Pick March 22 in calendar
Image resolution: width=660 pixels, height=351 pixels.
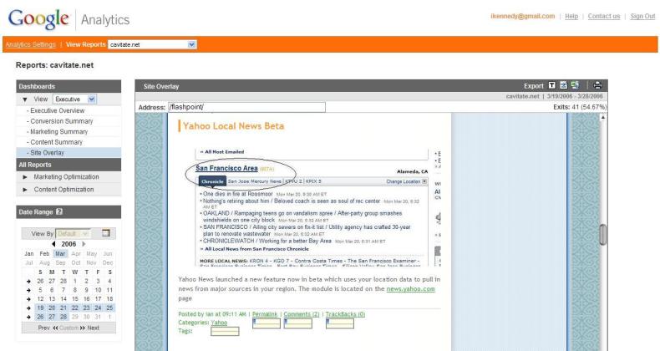75,308
